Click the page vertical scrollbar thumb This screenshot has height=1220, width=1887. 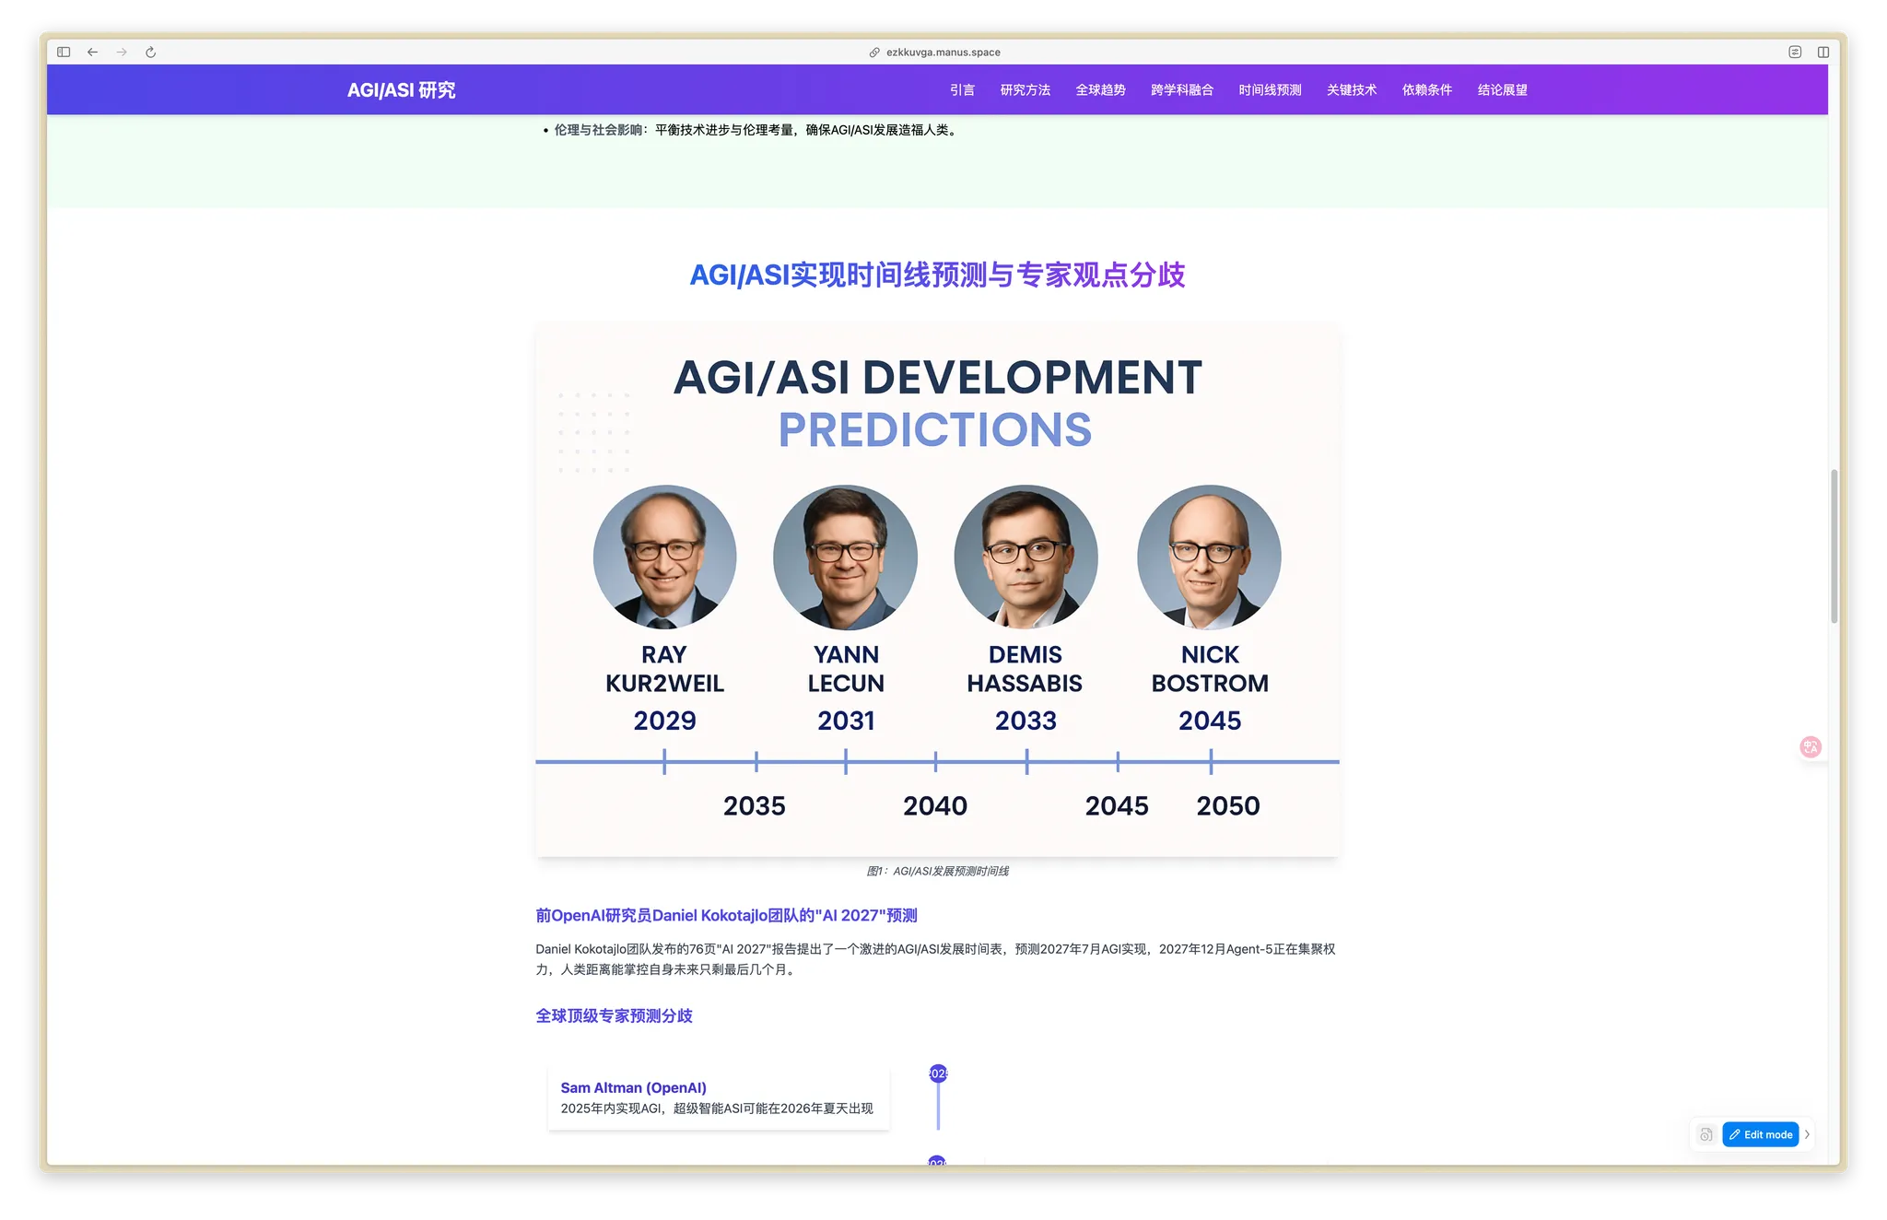[x=1834, y=546]
